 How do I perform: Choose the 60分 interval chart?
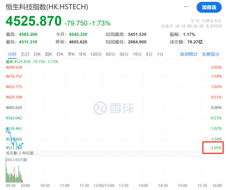pos(110,54)
